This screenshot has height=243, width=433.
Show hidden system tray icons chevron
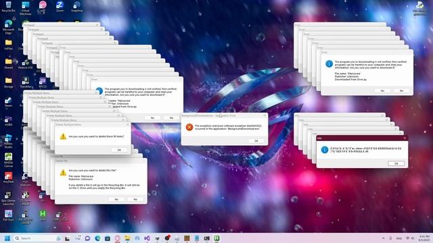(x=384, y=238)
